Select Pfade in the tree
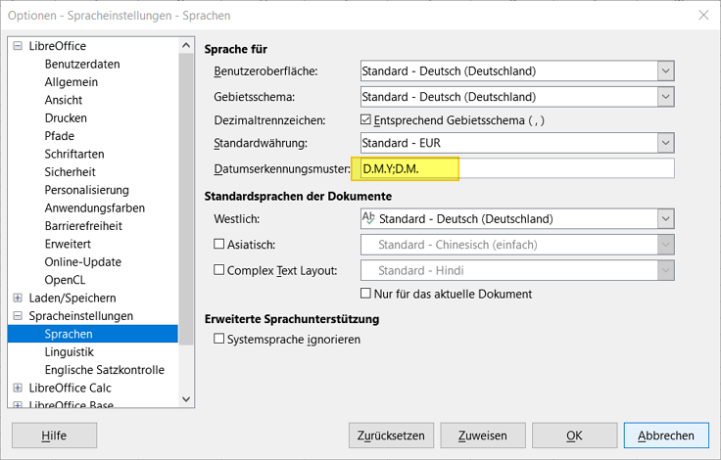 pos(60,136)
